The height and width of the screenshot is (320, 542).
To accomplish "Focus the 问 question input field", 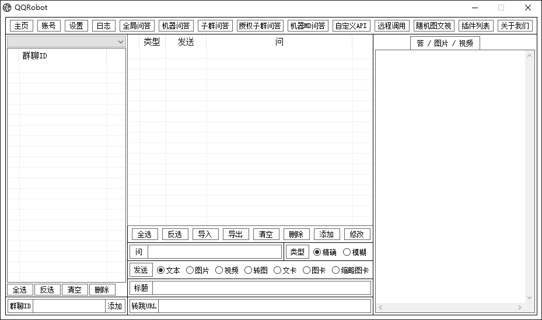I will [x=215, y=252].
